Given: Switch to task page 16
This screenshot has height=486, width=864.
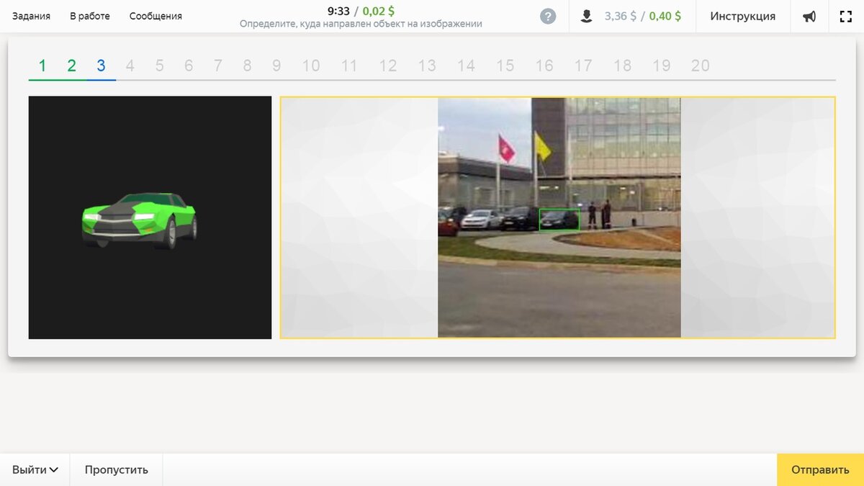Looking at the screenshot, I should [544, 66].
